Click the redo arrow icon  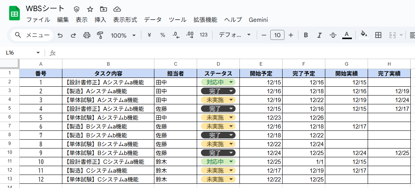coord(73,35)
